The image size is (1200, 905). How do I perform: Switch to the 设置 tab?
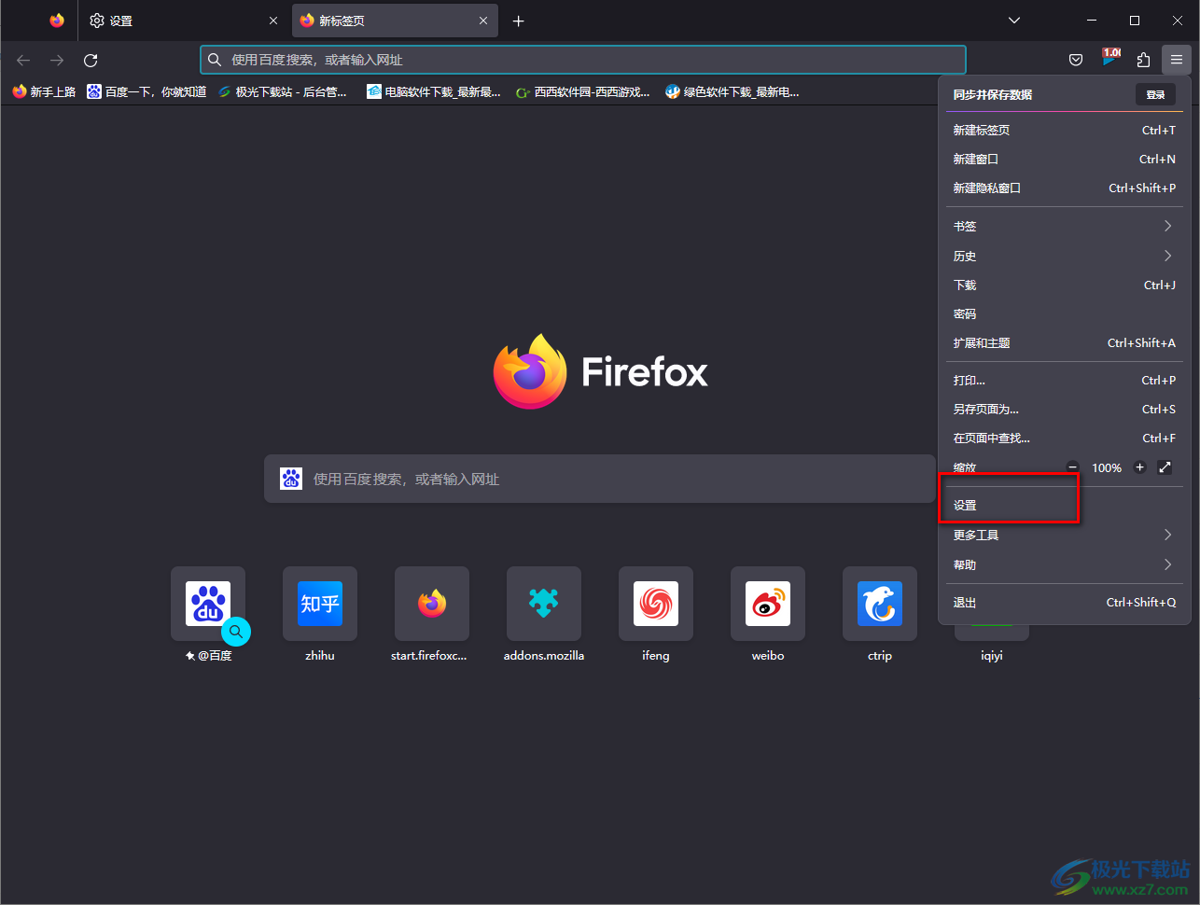[183, 21]
